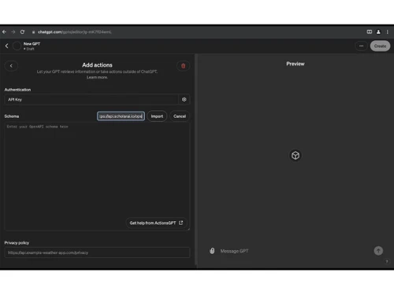Go back from the New GPT editor
394x295 pixels.
pos(7,46)
